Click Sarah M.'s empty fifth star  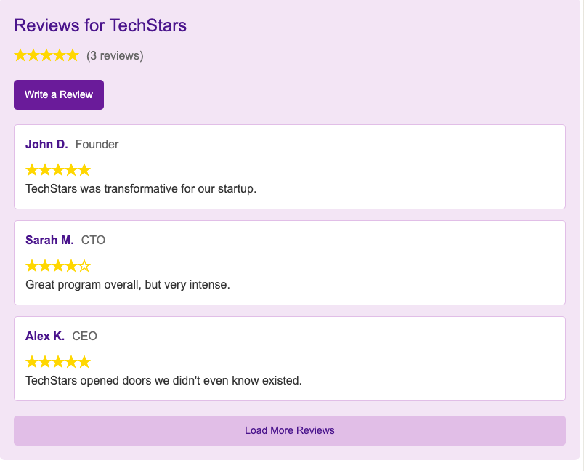[x=84, y=266]
